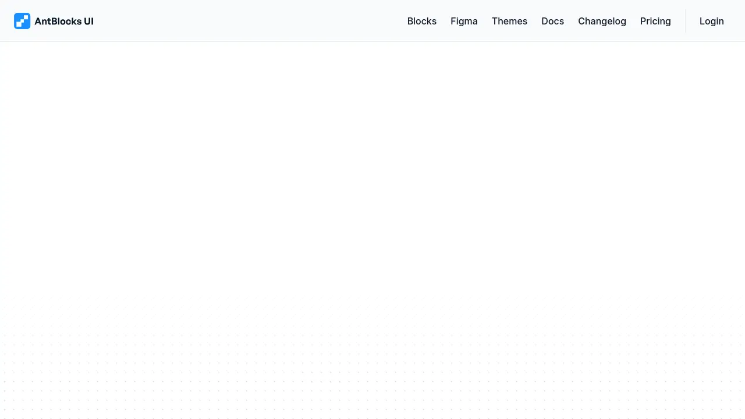Click the AntBlocks UI logo icon
Screen dimensions: 745x419
coord(22,21)
